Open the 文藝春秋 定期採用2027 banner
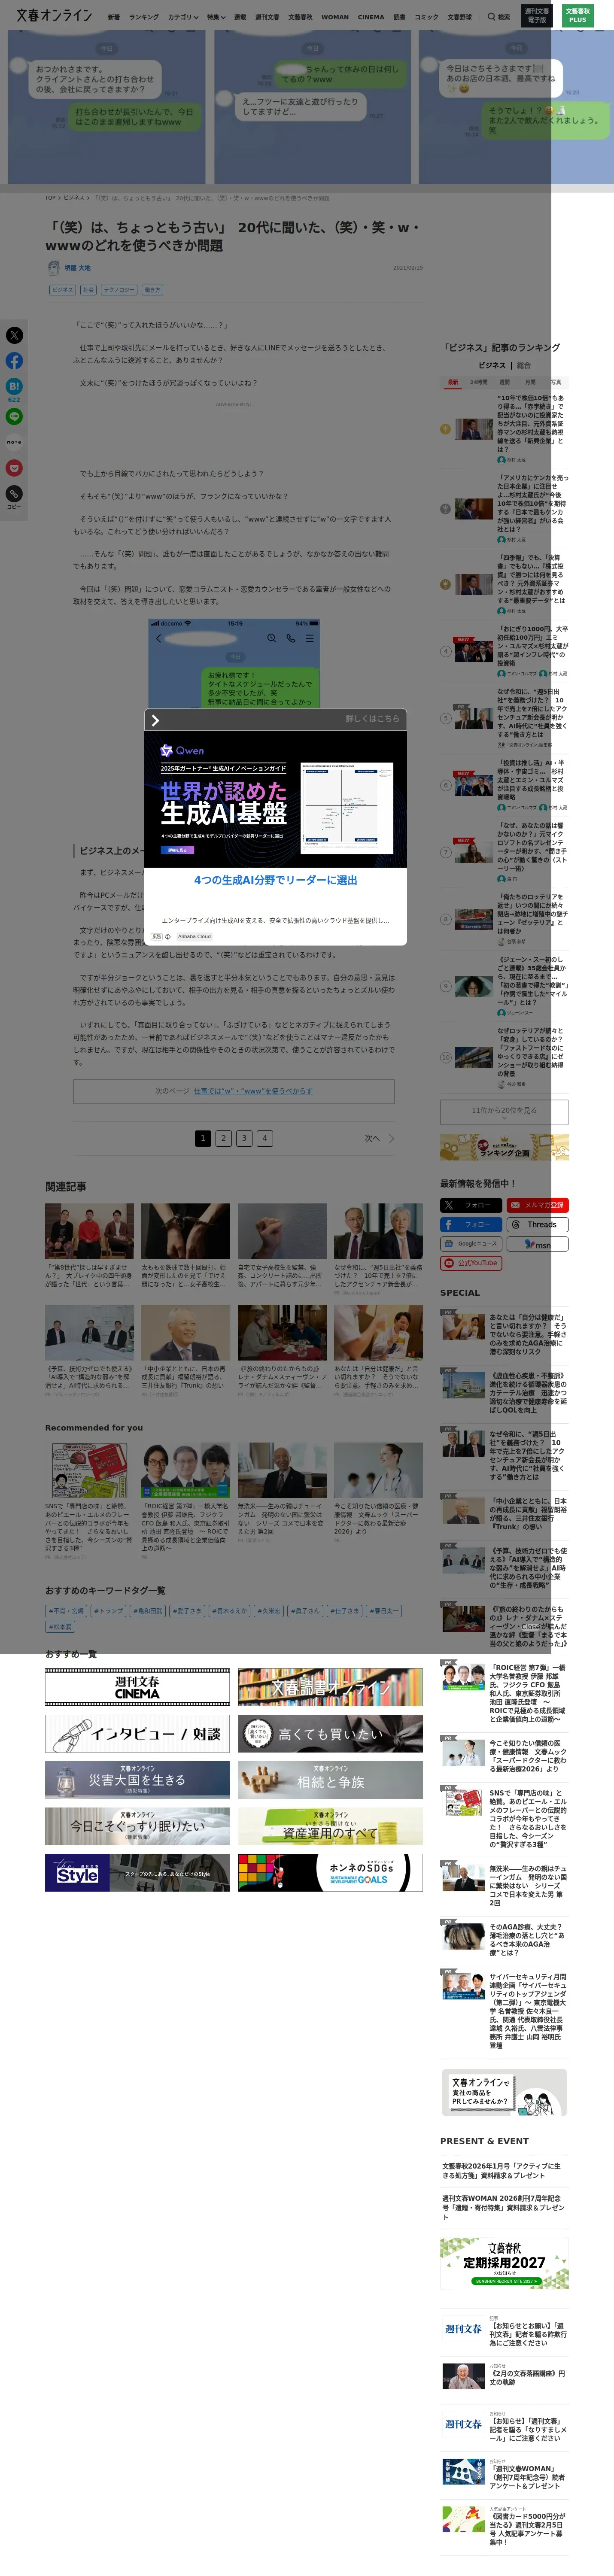Viewport: 614px width, 2576px height. (x=504, y=2263)
